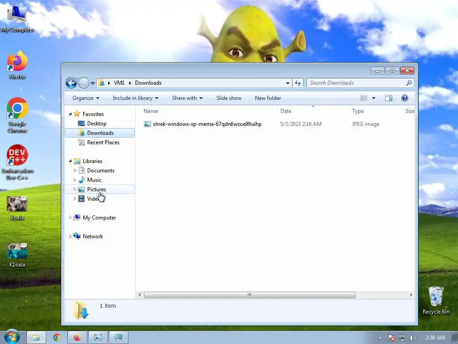Change your view using the view icon
Image resolution: width=458 pixels, height=344 pixels.
tap(364, 98)
